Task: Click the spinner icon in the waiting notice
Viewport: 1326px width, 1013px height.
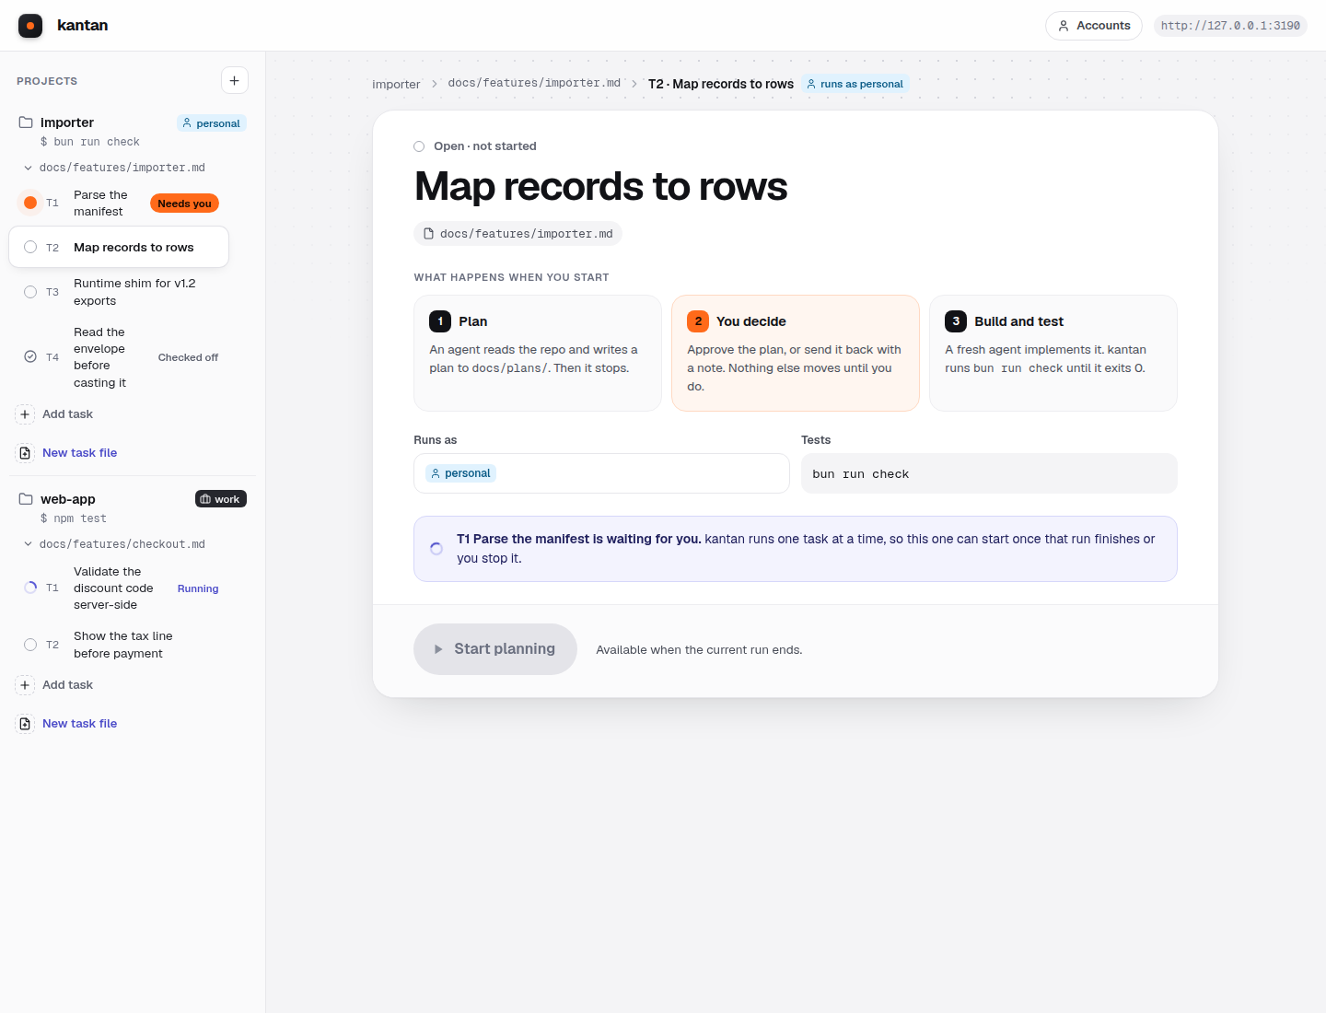Action: (436, 549)
